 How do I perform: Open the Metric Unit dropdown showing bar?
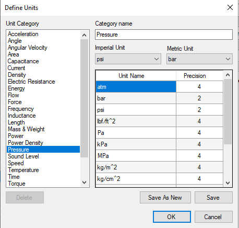pyautogui.click(x=199, y=59)
